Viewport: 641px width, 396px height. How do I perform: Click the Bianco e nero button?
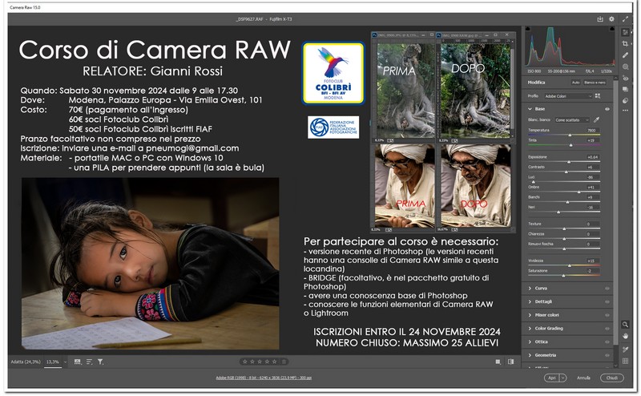pos(595,83)
